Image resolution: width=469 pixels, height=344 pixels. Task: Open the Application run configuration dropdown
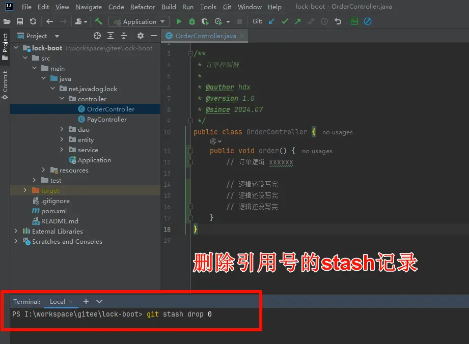coord(139,21)
